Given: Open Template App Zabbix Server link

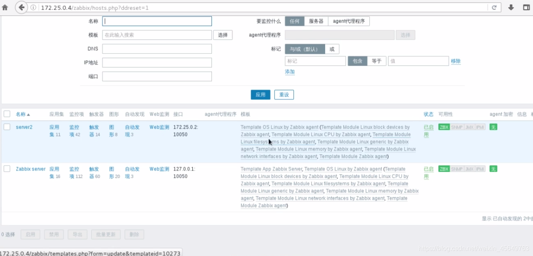Looking at the screenshot, I should click(271, 169).
